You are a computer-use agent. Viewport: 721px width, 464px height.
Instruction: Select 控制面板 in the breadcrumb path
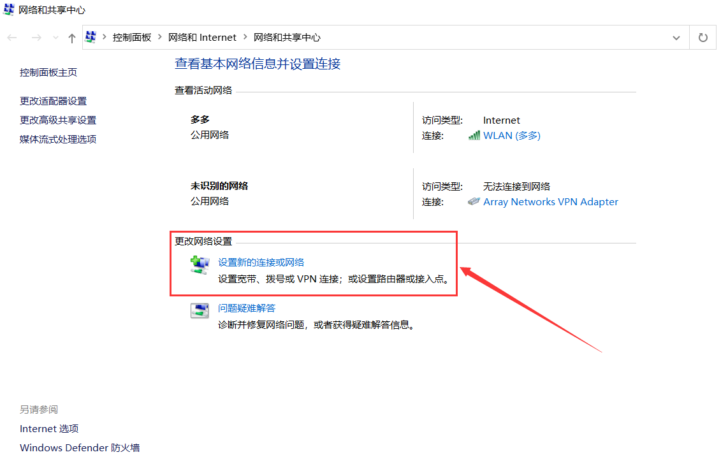click(132, 38)
